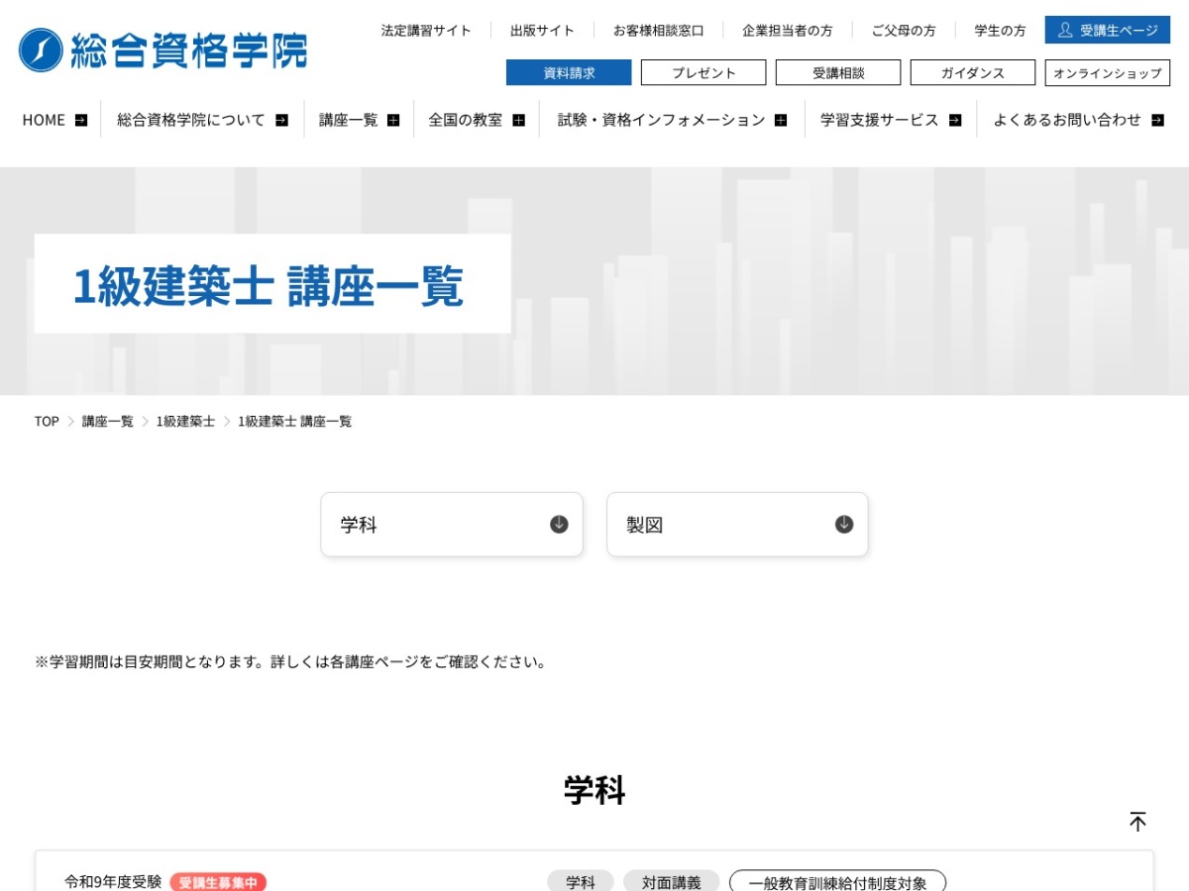Click the 受講生募集中 badge

pos(218,882)
